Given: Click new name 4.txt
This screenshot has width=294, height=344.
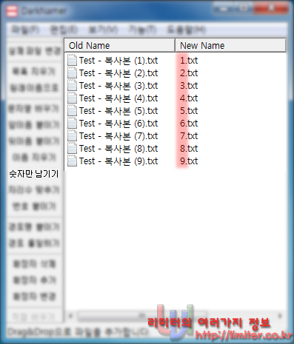Looking at the screenshot, I should tap(189, 98).
